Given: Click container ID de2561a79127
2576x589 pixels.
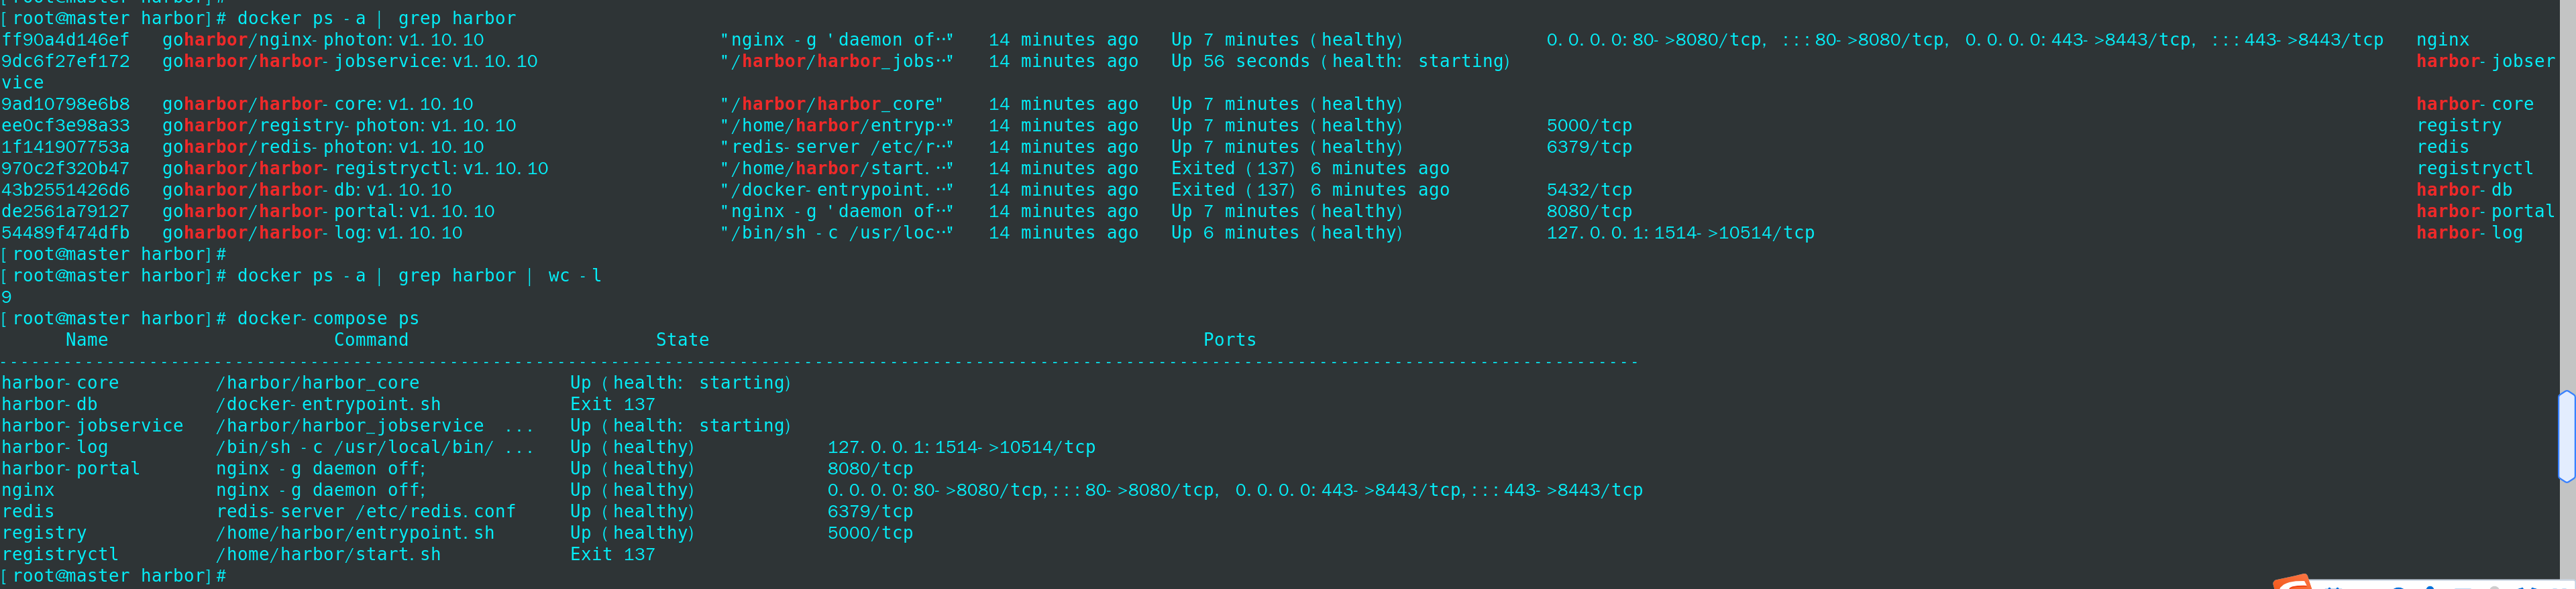Looking at the screenshot, I should (x=66, y=212).
